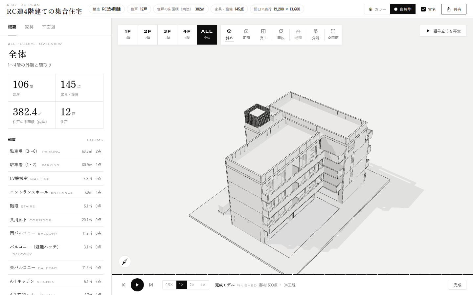Click the compass orientation icon
This screenshot has width=473, height=295.
click(x=125, y=262)
